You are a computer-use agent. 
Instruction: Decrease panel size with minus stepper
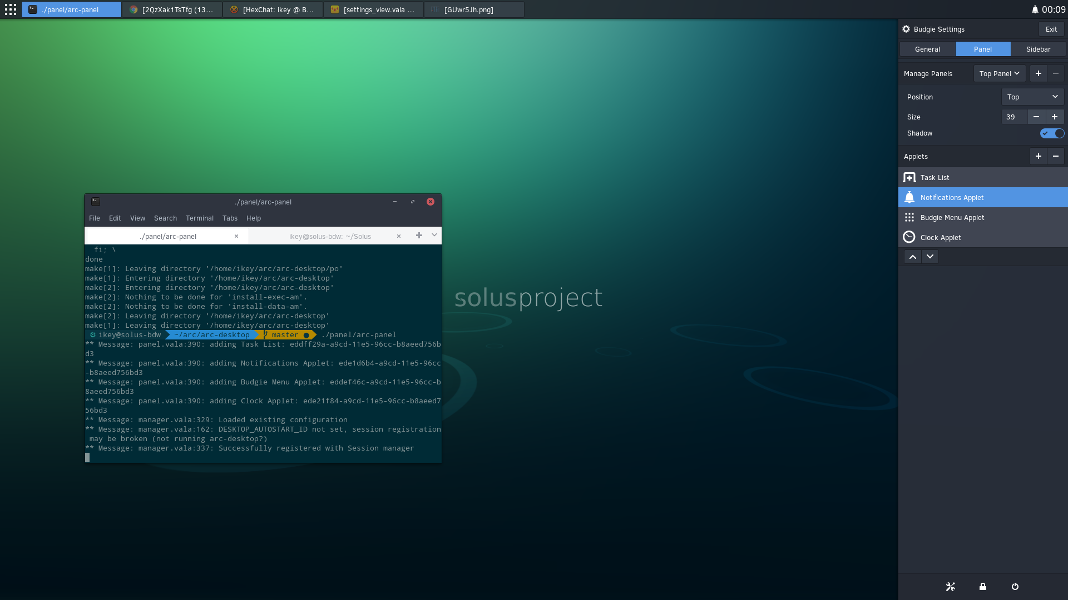tap(1036, 117)
